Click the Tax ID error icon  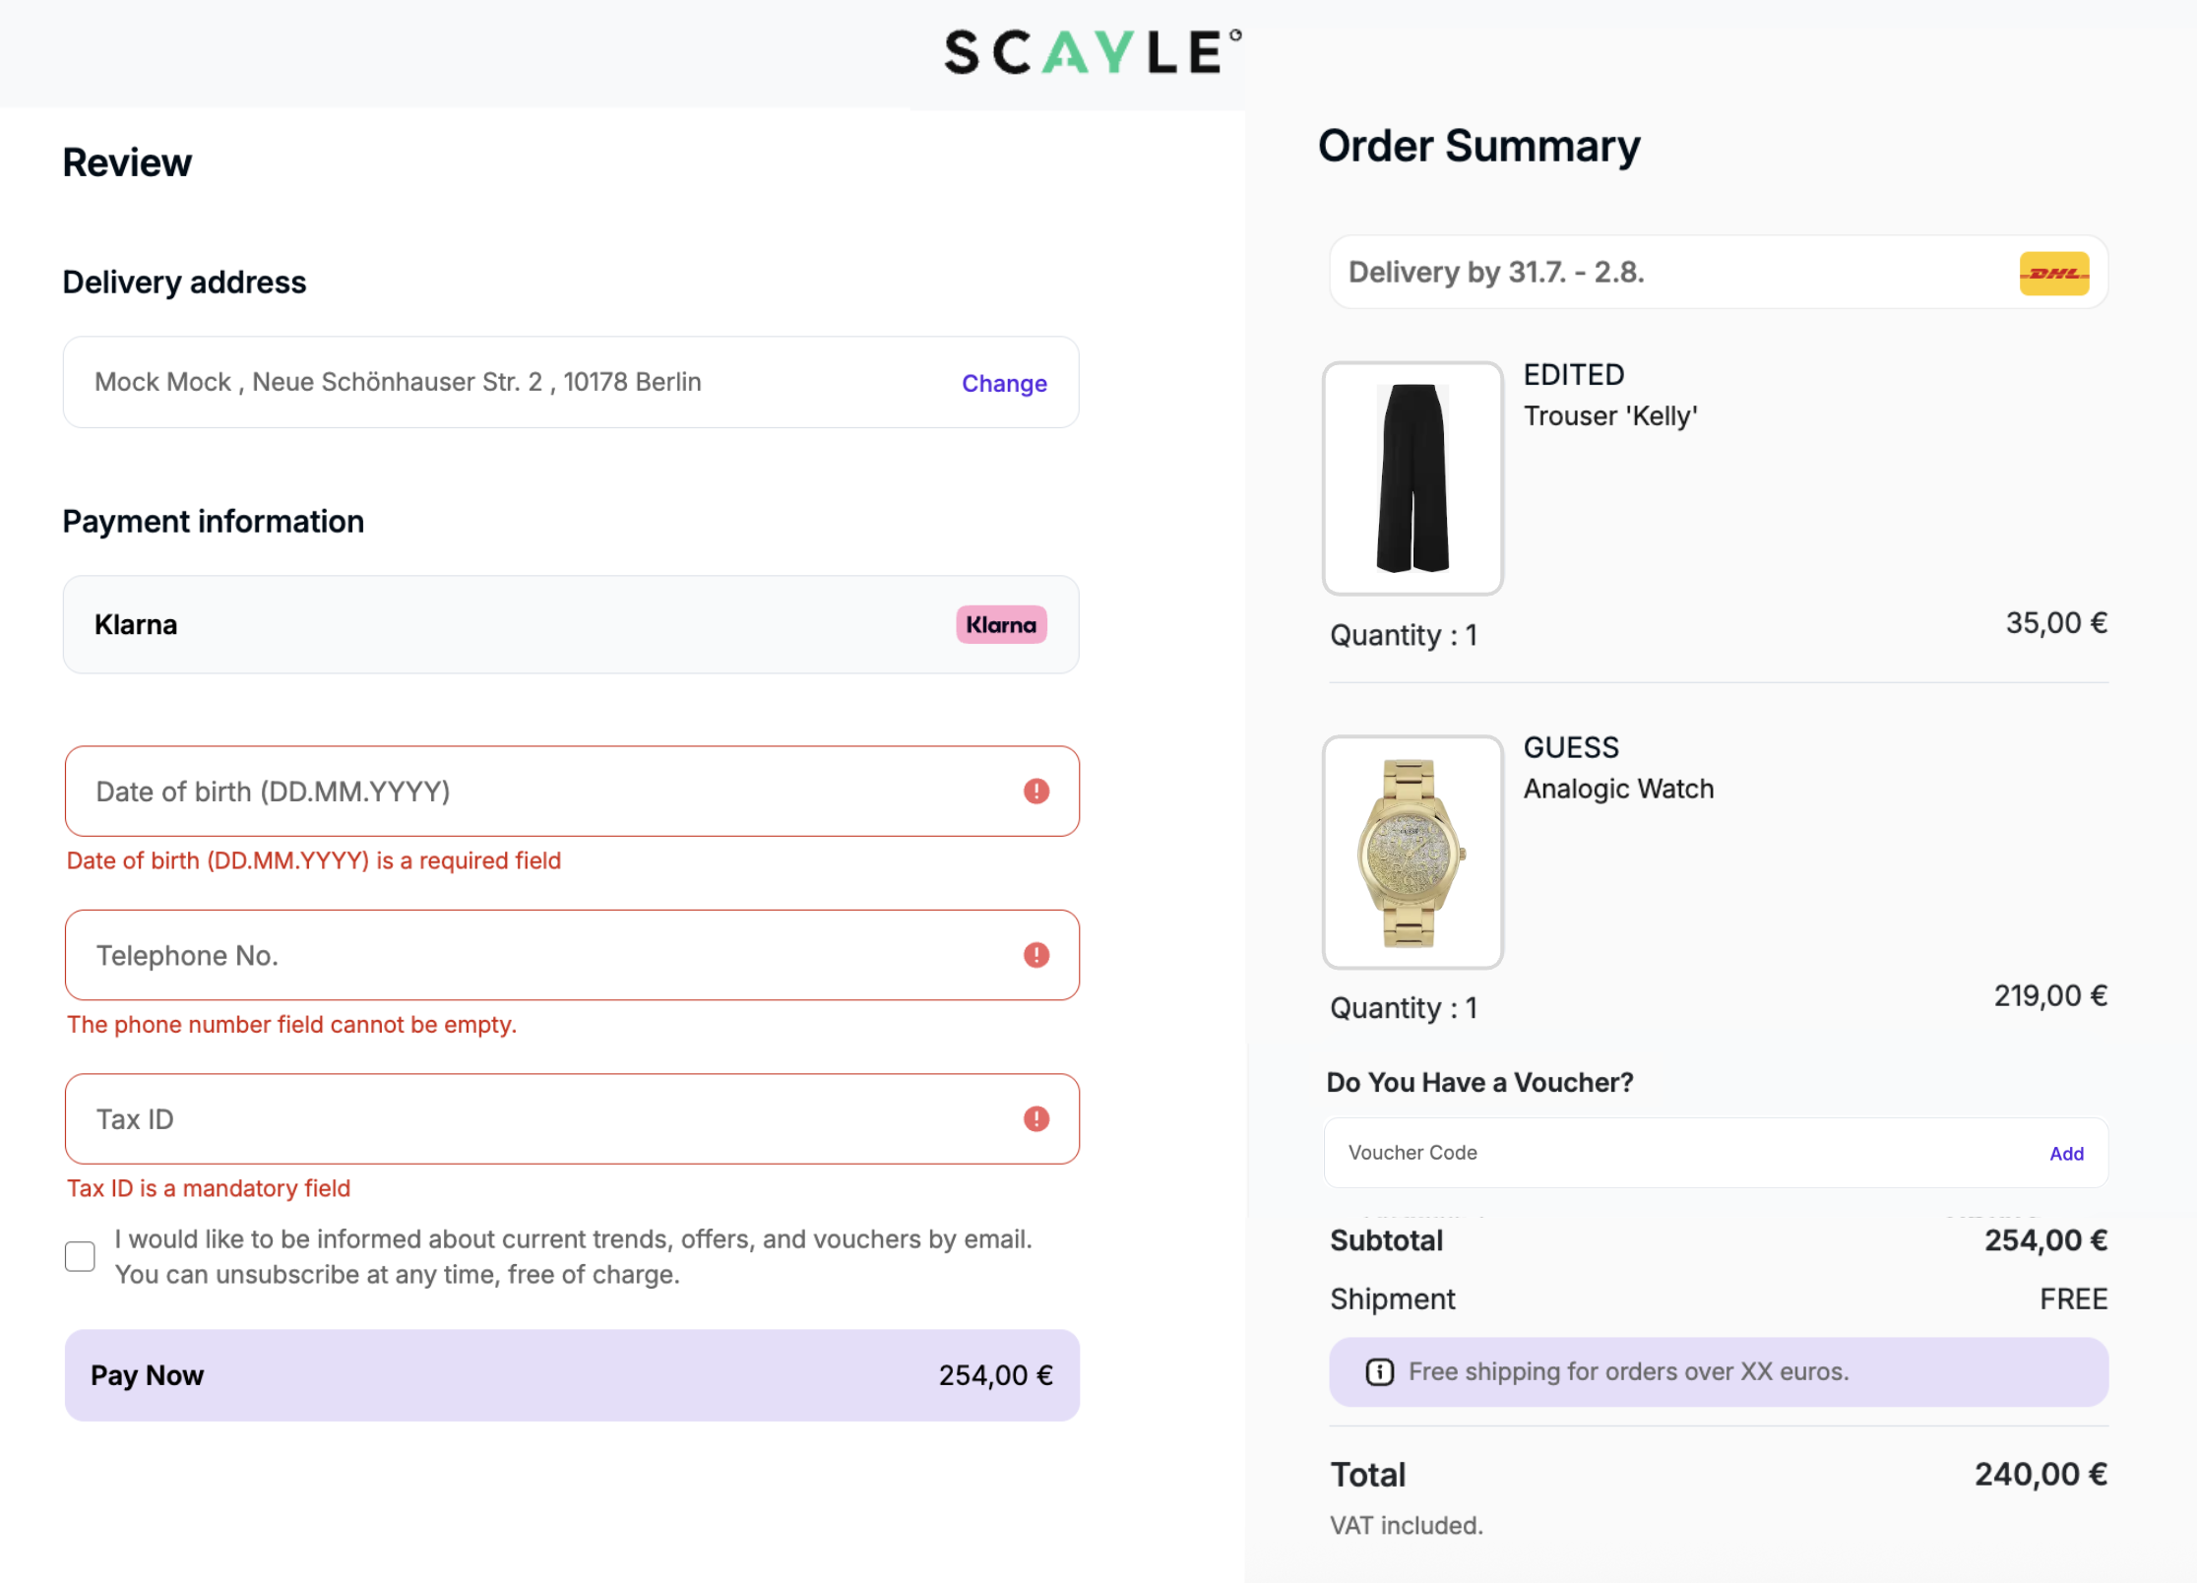coord(1036,1119)
